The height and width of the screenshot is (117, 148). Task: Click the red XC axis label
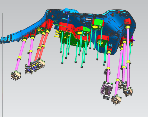coord(67,37)
